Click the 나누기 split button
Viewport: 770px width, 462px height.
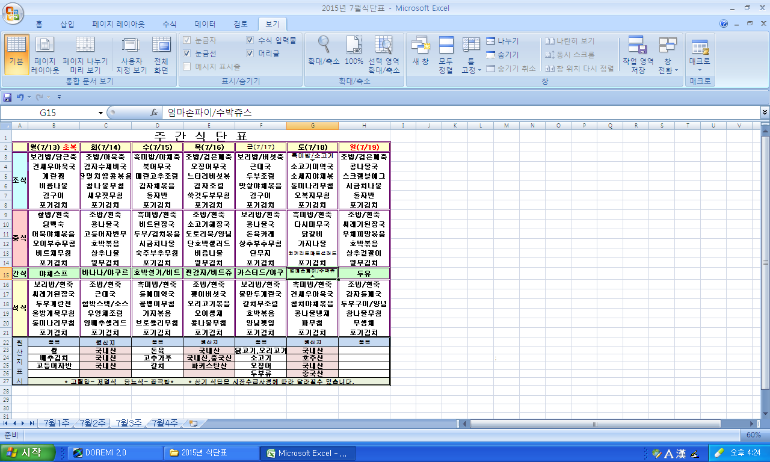(x=502, y=41)
